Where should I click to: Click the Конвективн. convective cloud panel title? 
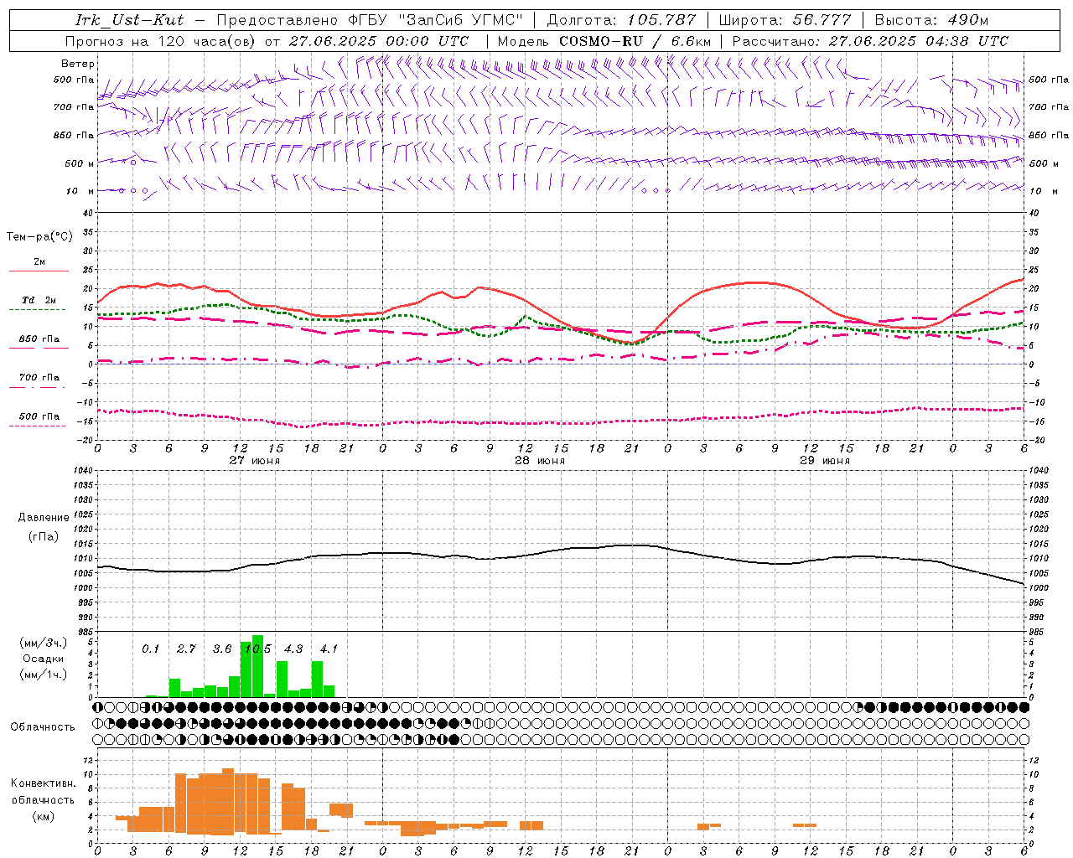pos(43,783)
